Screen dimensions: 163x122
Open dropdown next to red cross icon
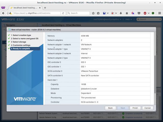[116, 13]
